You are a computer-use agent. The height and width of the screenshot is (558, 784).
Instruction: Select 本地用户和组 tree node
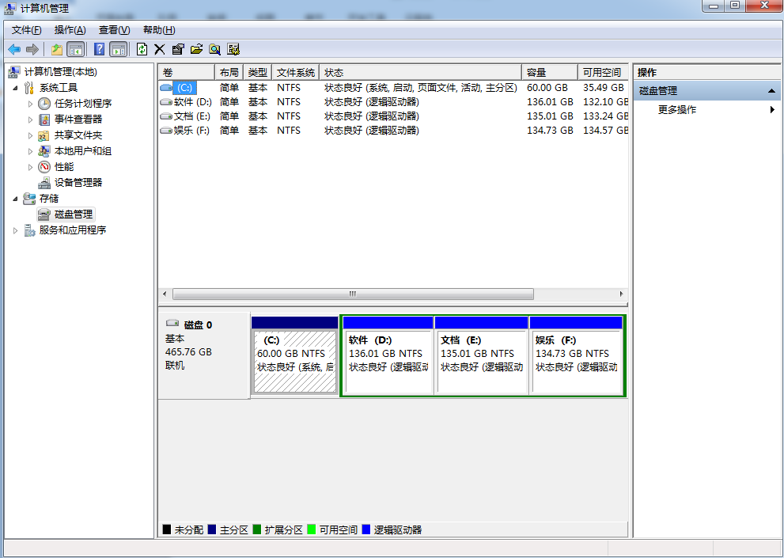pos(82,150)
